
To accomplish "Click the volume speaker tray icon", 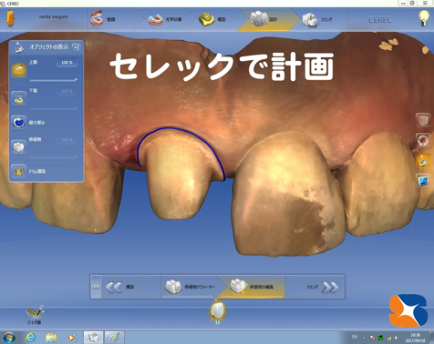I will point(397,338).
